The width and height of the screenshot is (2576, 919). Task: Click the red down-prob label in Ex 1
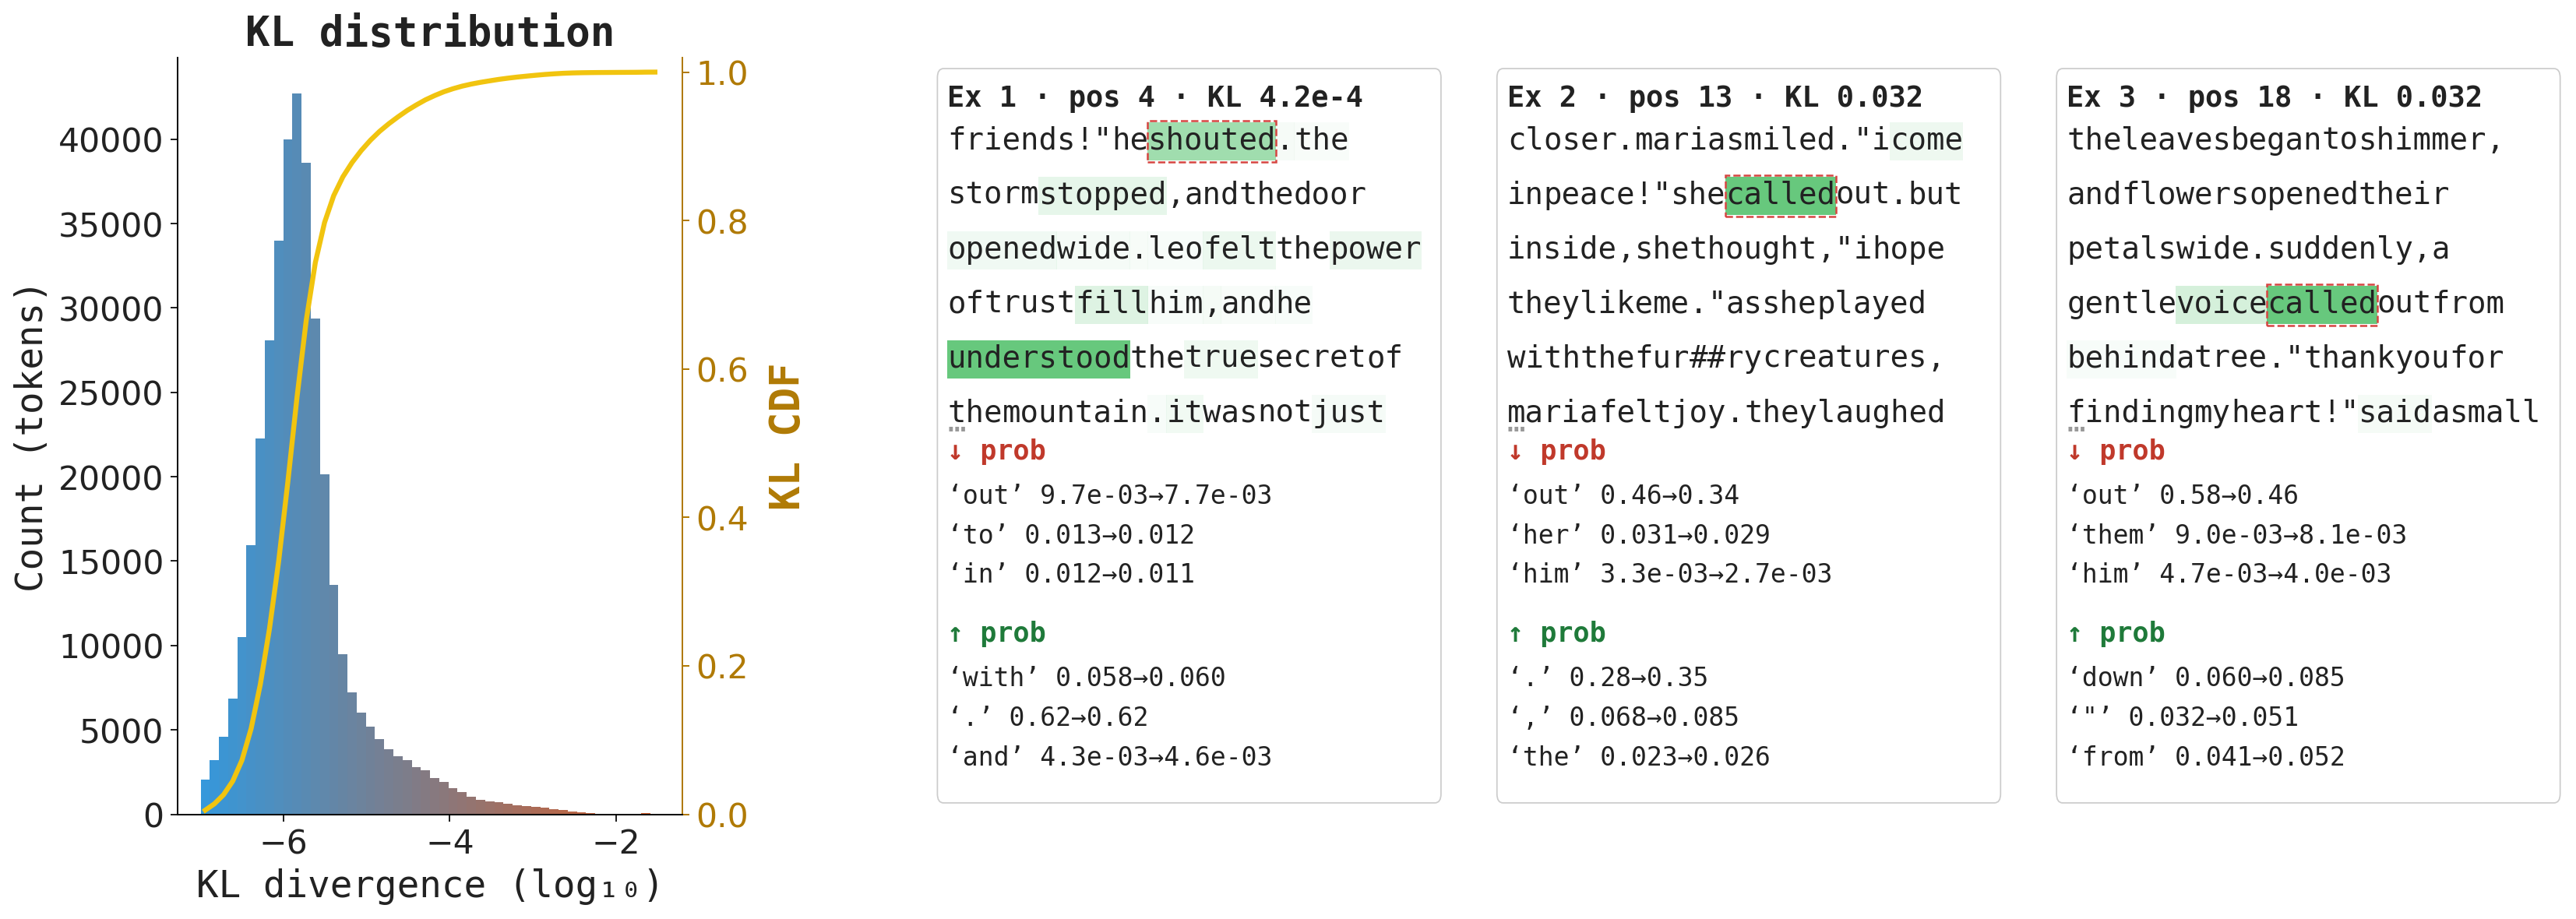[996, 451]
